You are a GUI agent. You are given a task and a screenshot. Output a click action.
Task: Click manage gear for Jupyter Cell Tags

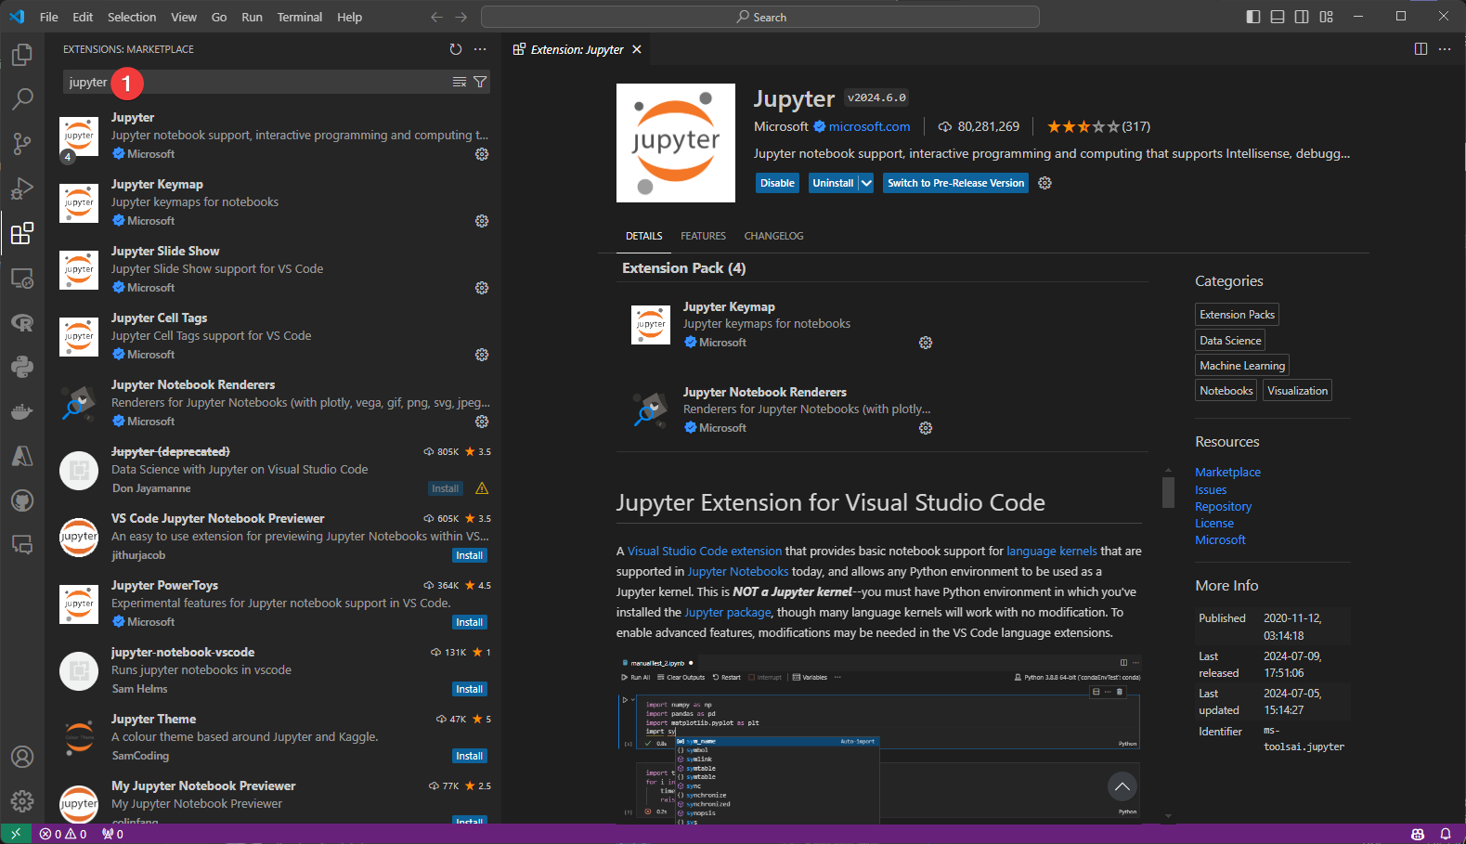[482, 355]
